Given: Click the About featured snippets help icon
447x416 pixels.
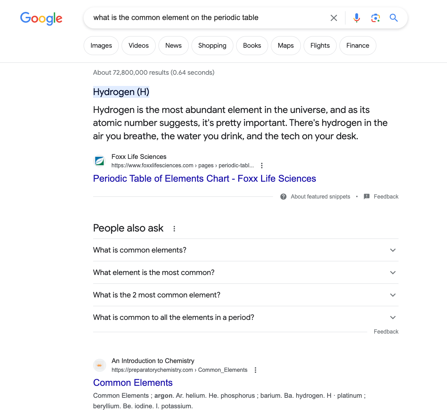Looking at the screenshot, I should 283,197.
